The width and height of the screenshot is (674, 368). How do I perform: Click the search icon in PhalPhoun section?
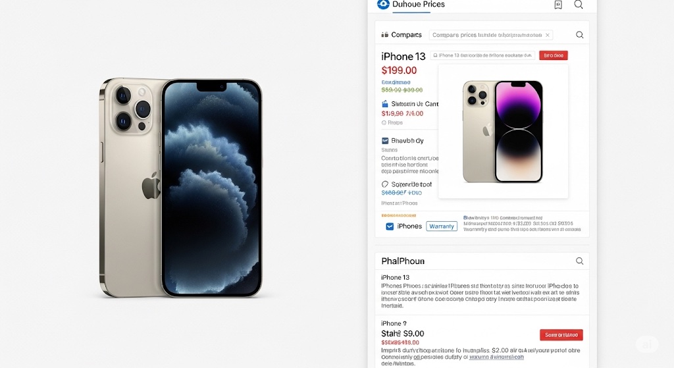579,261
